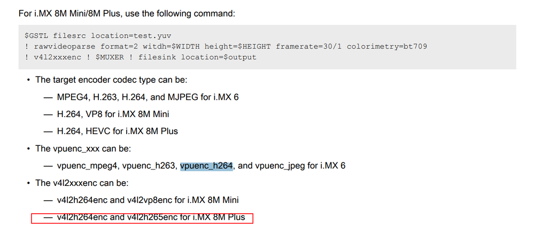Click the "H.264, HEVC for i.MX 8M Plus" line
Screen dimensions: 534x226
click(117, 131)
